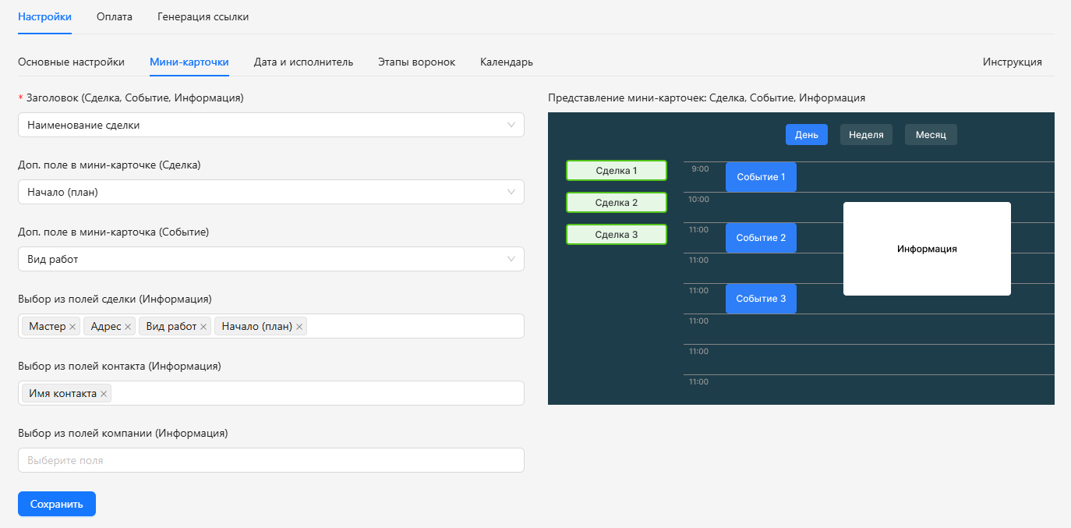Click the company fields Выберите поля input
Image resolution: width=1071 pixels, height=528 pixels.
click(x=270, y=460)
